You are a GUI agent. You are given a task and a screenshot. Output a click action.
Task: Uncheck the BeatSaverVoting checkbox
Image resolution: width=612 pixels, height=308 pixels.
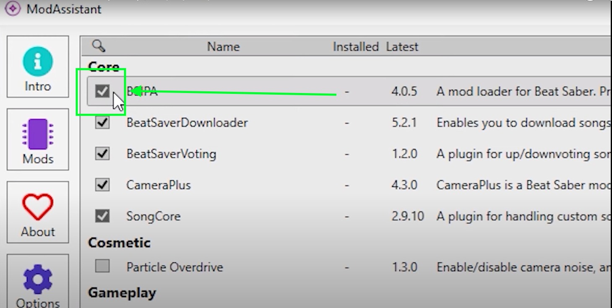click(102, 154)
